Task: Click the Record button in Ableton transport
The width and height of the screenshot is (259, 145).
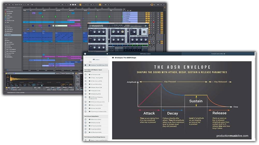Action: [75, 5]
